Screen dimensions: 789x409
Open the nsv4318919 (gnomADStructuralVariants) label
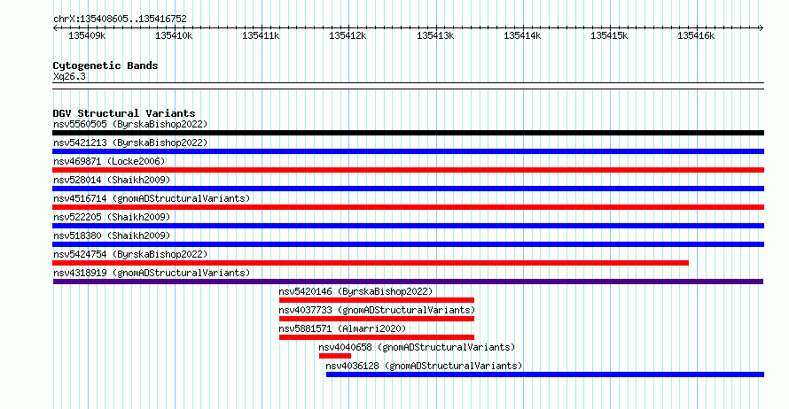tap(152, 273)
